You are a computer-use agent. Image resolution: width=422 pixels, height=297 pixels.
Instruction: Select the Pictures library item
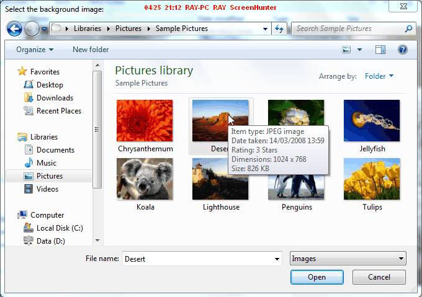pos(48,175)
